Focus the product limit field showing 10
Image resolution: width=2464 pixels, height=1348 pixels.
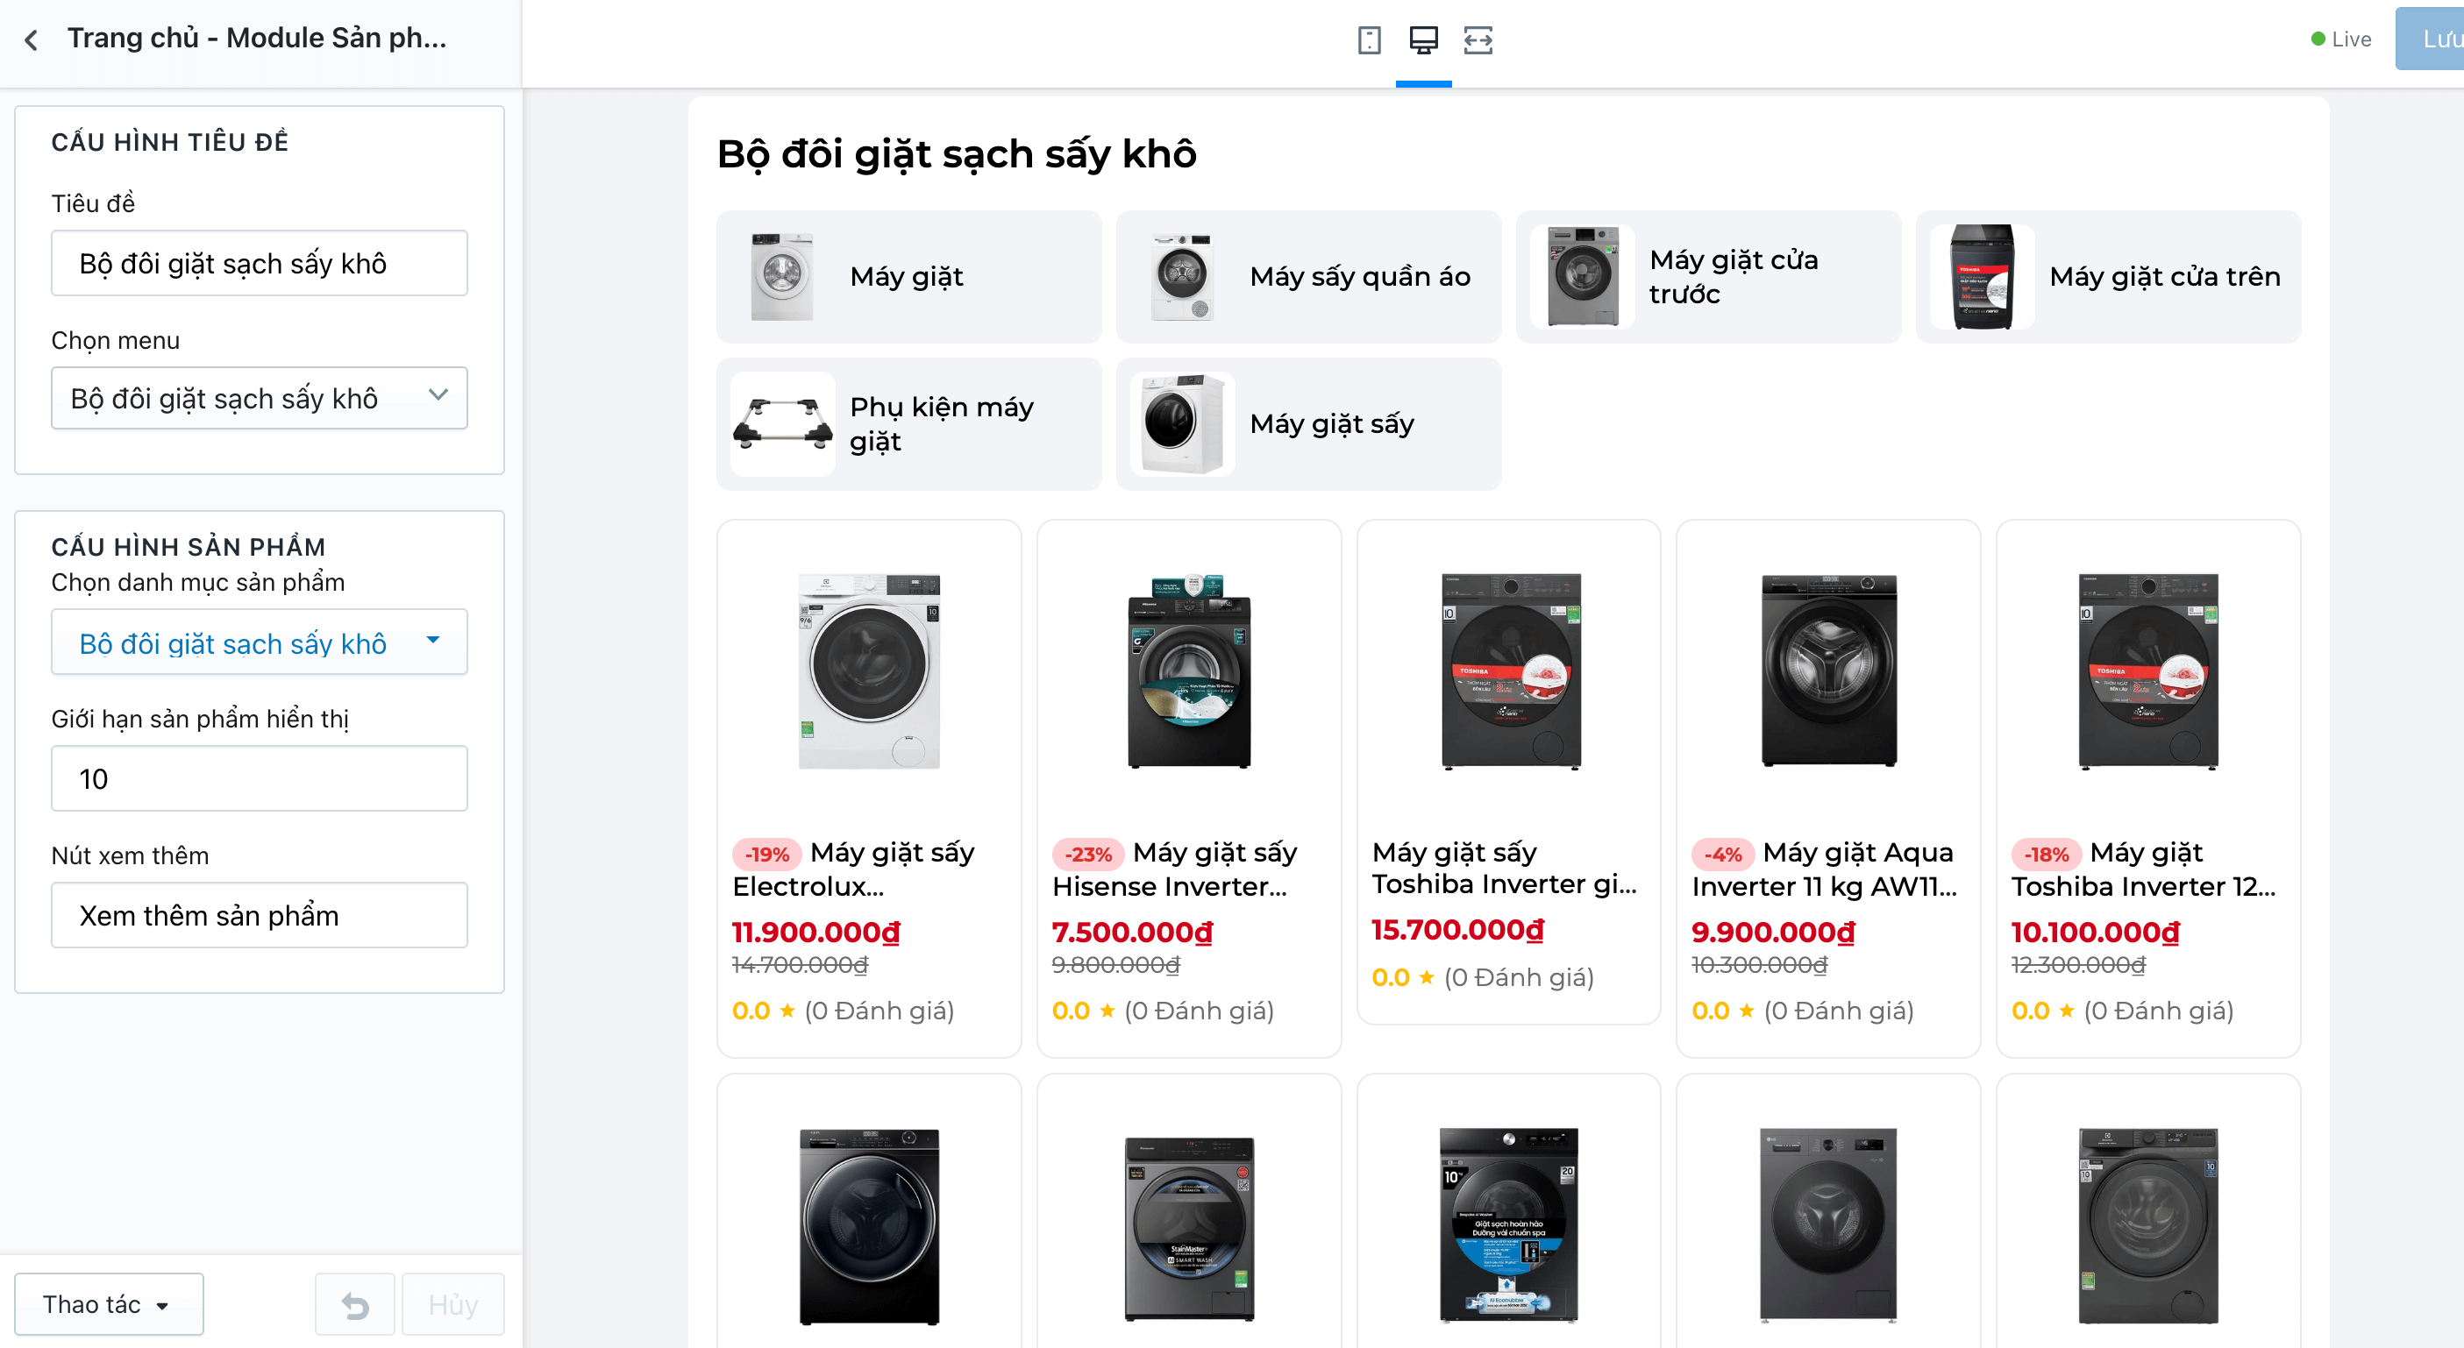(x=260, y=778)
